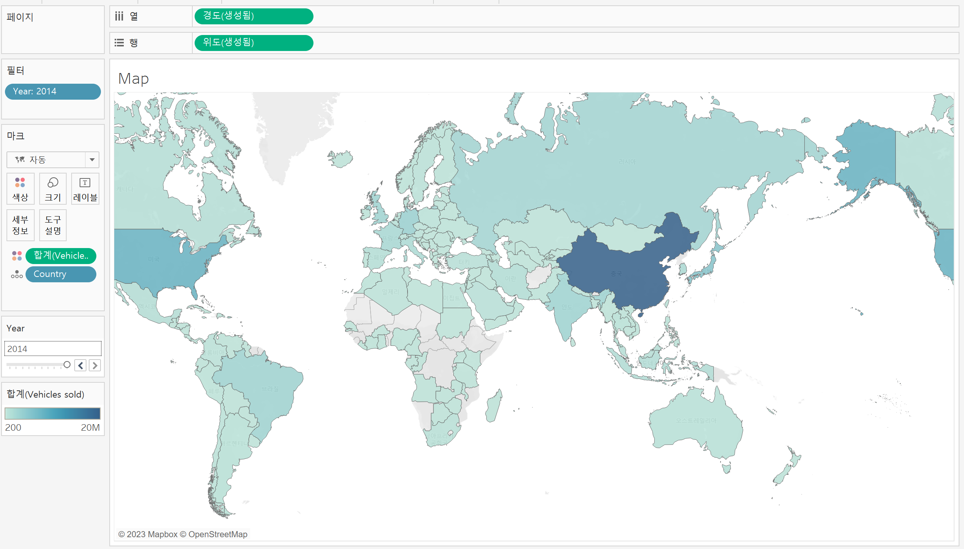Click the rows (행) shelf icon
The width and height of the screenshot is (964, 549).
[x=119, y=43]
